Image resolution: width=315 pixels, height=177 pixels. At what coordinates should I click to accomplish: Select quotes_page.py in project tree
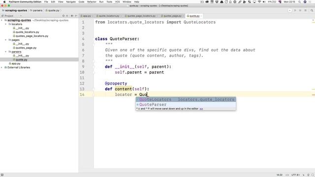26,48
